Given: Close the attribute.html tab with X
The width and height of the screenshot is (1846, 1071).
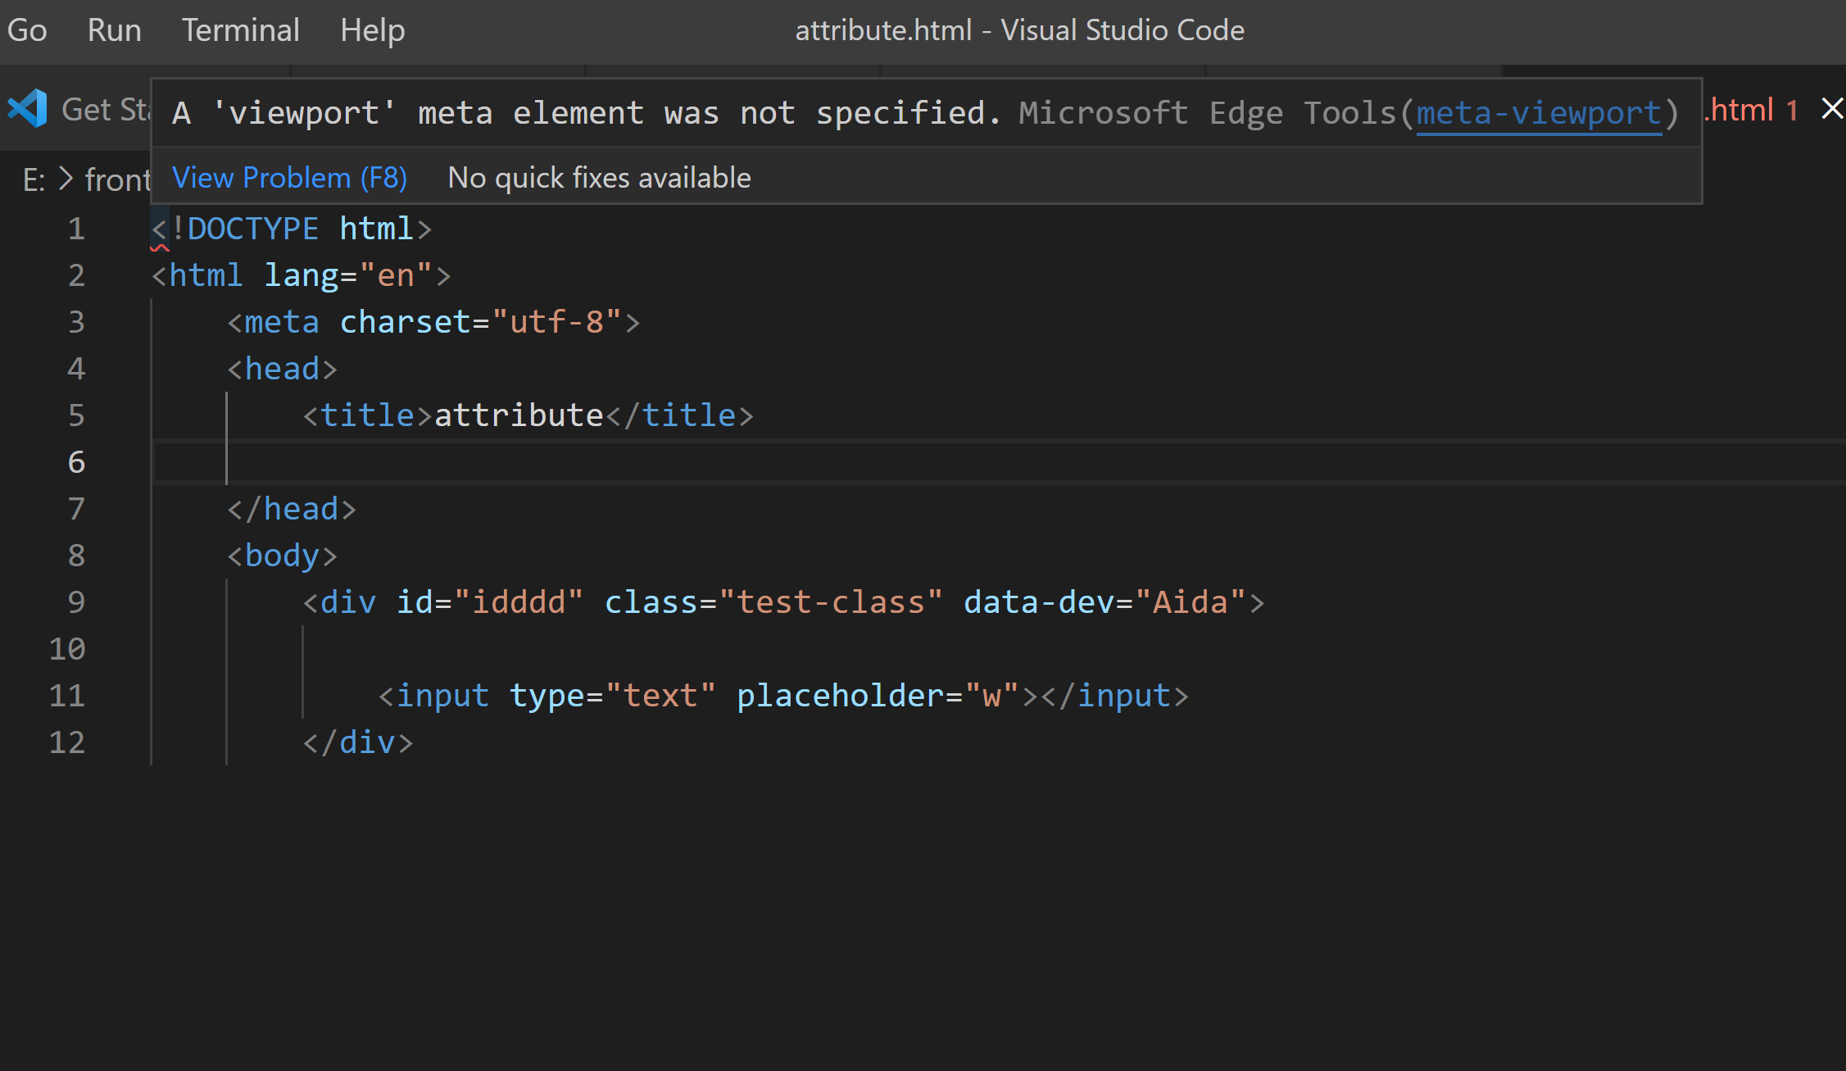Looking at the screenshot, I should pyautogui.click(x=1832, y=109).
